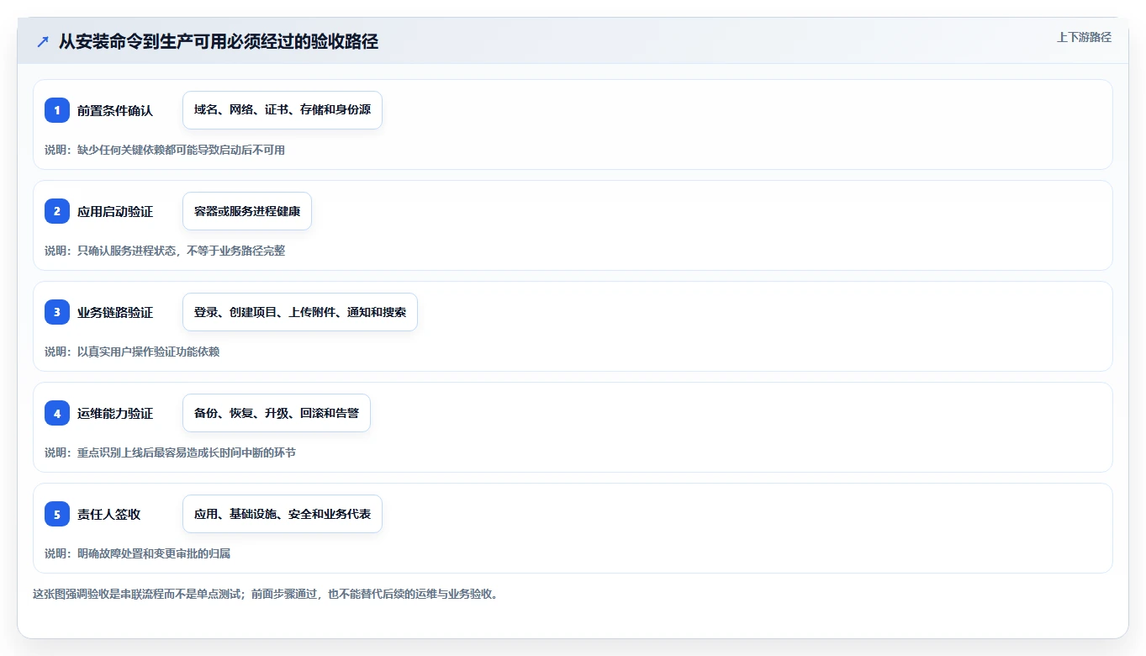Click the footer caption 这张图强调验收是串联流程
The image size is (1146, 656).
coord(266,594)
